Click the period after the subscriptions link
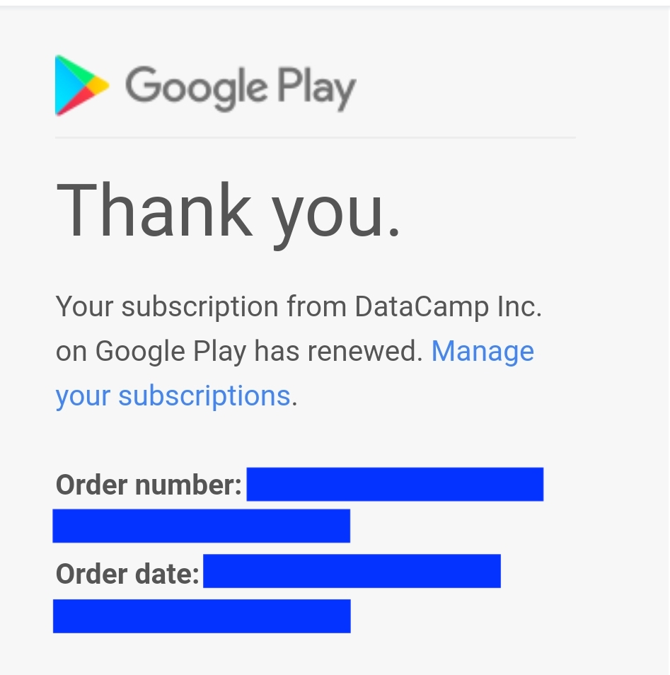The height and width of the screenshot is (675, 670). point(294,397)
